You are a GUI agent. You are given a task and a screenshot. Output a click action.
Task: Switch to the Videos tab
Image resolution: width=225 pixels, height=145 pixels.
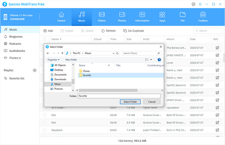click(102, 17)
